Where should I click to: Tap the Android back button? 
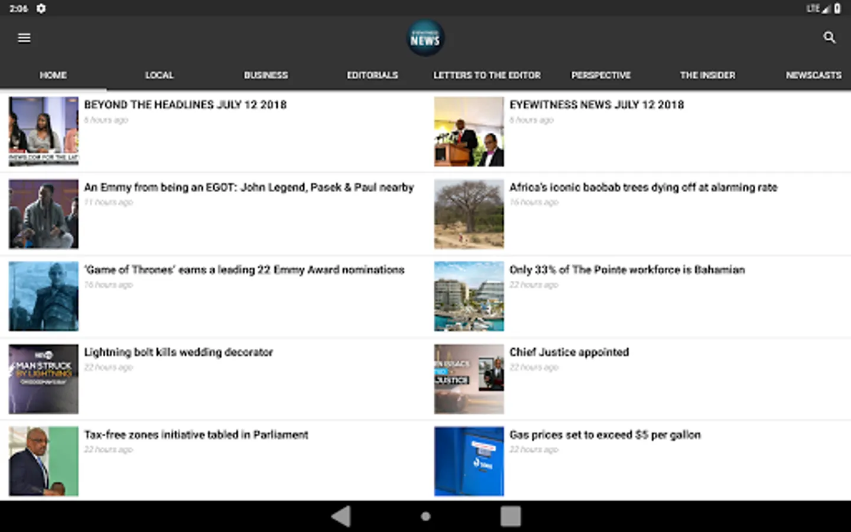coord(342,516)
